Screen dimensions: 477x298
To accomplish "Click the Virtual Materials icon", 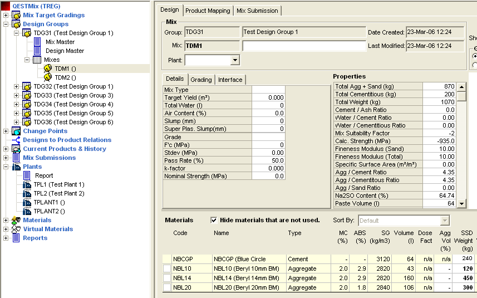I will [x=16, y=229].
